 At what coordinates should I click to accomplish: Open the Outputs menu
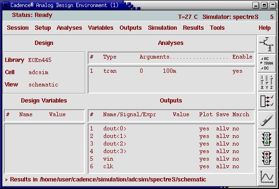coord(131,28)
